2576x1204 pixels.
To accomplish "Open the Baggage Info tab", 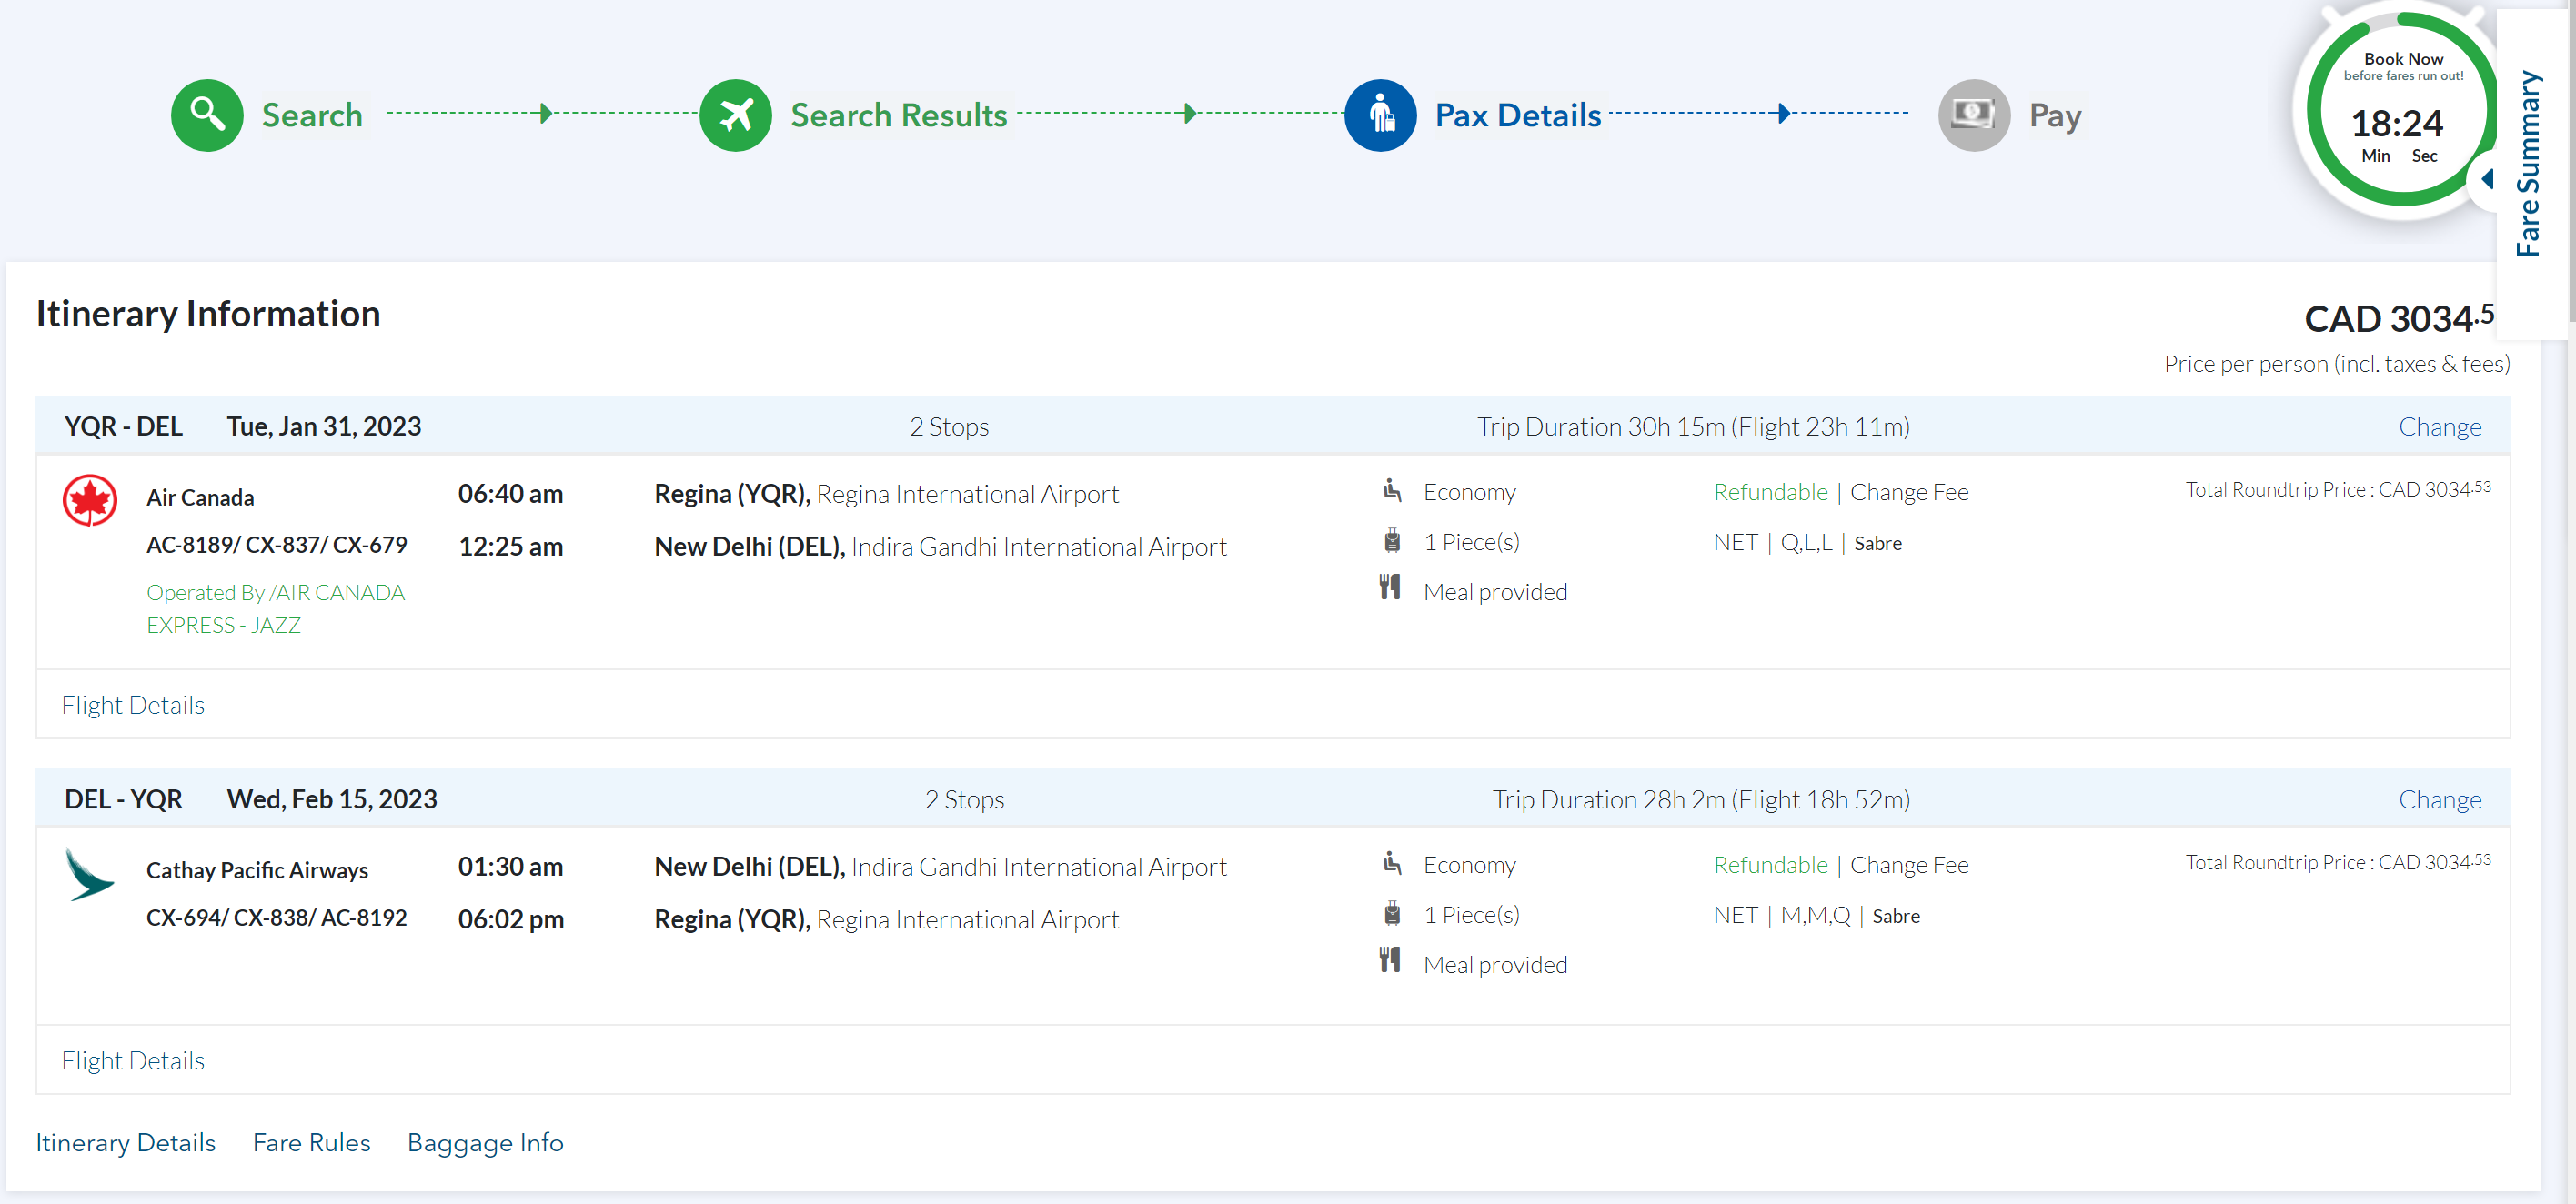I will [485, 1142].
